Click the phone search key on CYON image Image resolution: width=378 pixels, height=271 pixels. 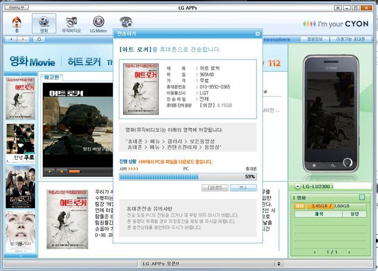333,165
